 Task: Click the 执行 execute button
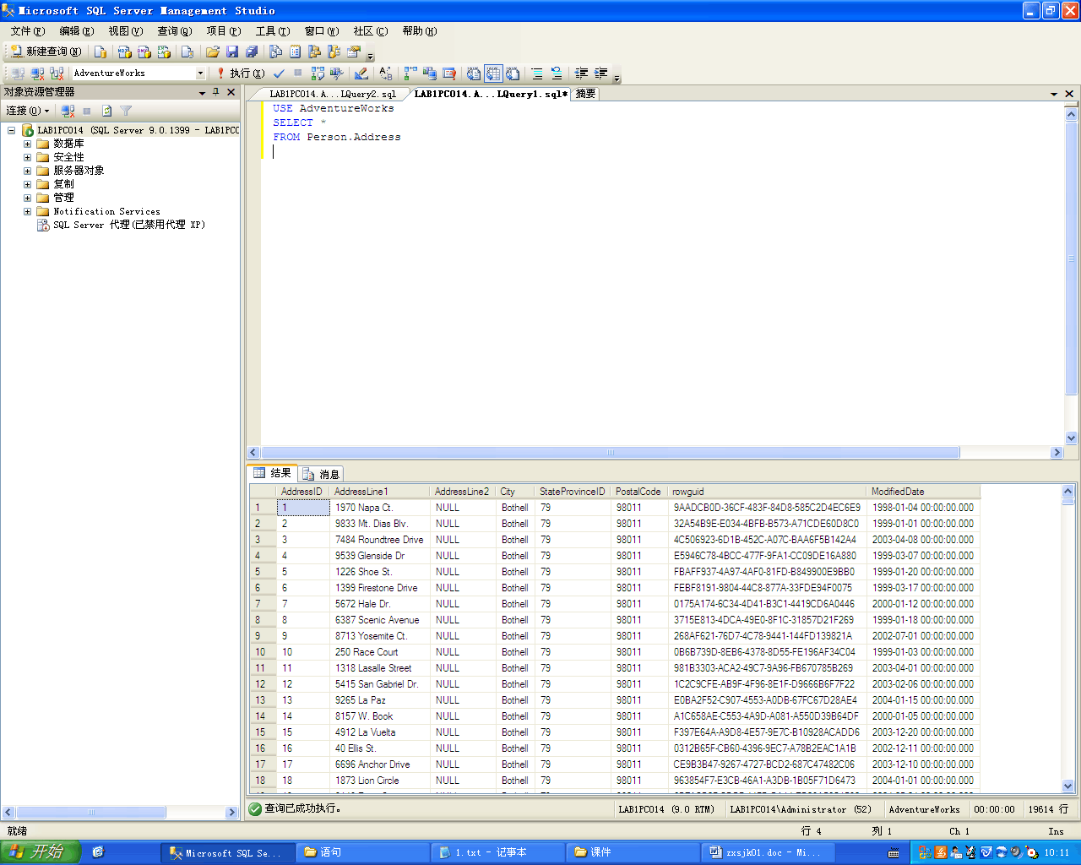pos(240,73)
